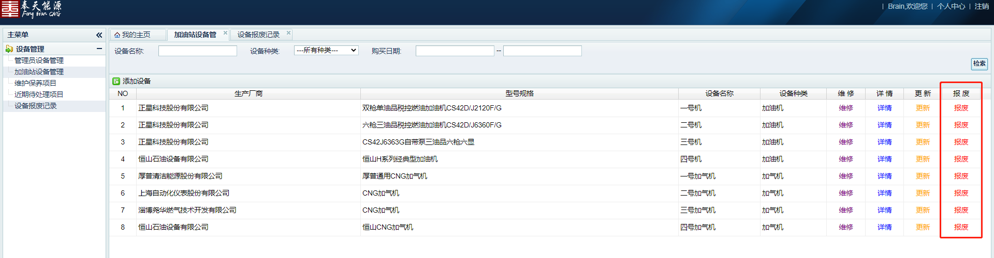Image resolution: width=994 pixels, height=258 pixels.
Task: Open 详情 for row 5 一号加气机
Action: pyautogui.click(x=884, y=176)
